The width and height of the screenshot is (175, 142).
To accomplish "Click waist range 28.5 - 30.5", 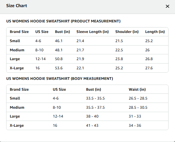I will pos(138,107).
